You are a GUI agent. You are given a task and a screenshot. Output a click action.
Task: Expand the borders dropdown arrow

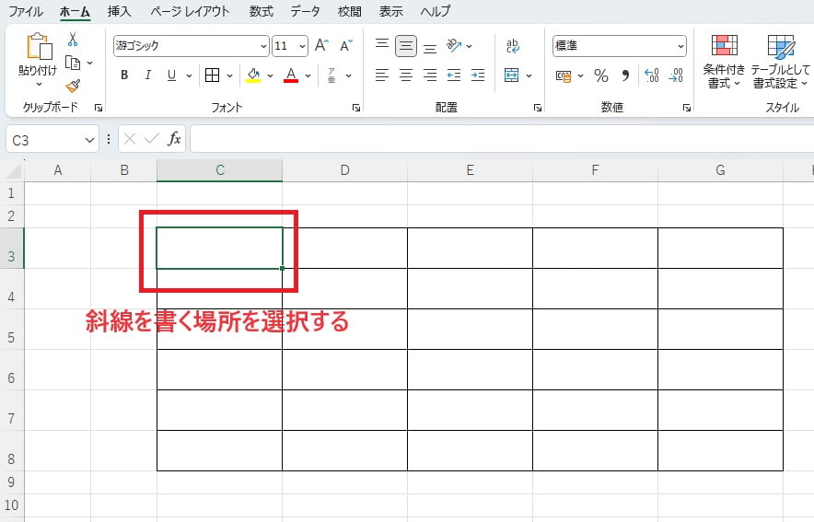(x=229, y=75)
